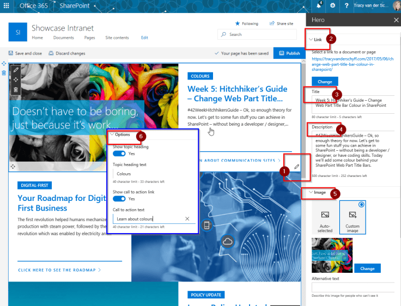Screen dimensions: 401x306
Task: Clear the Call to action text field
Action: pos(187,219)
